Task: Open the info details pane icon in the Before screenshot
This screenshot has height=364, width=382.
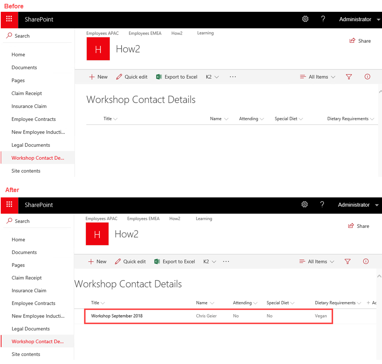Action: [367, 77]
